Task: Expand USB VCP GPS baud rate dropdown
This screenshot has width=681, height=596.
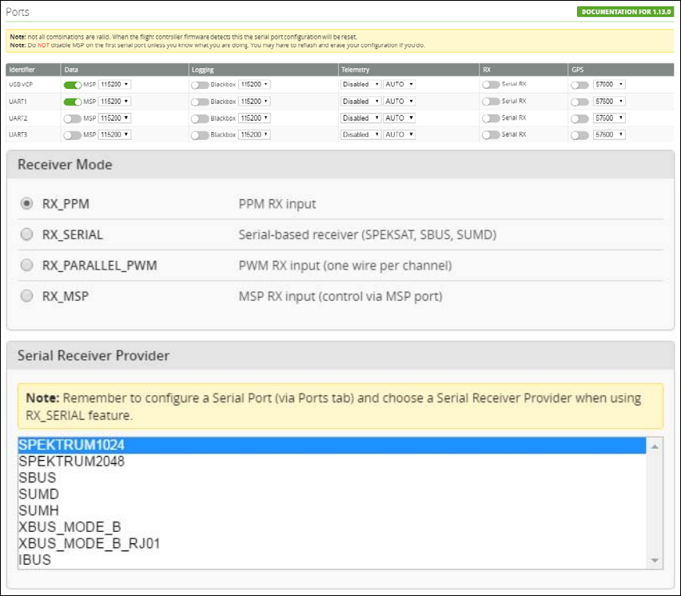Action: [609, 84]
